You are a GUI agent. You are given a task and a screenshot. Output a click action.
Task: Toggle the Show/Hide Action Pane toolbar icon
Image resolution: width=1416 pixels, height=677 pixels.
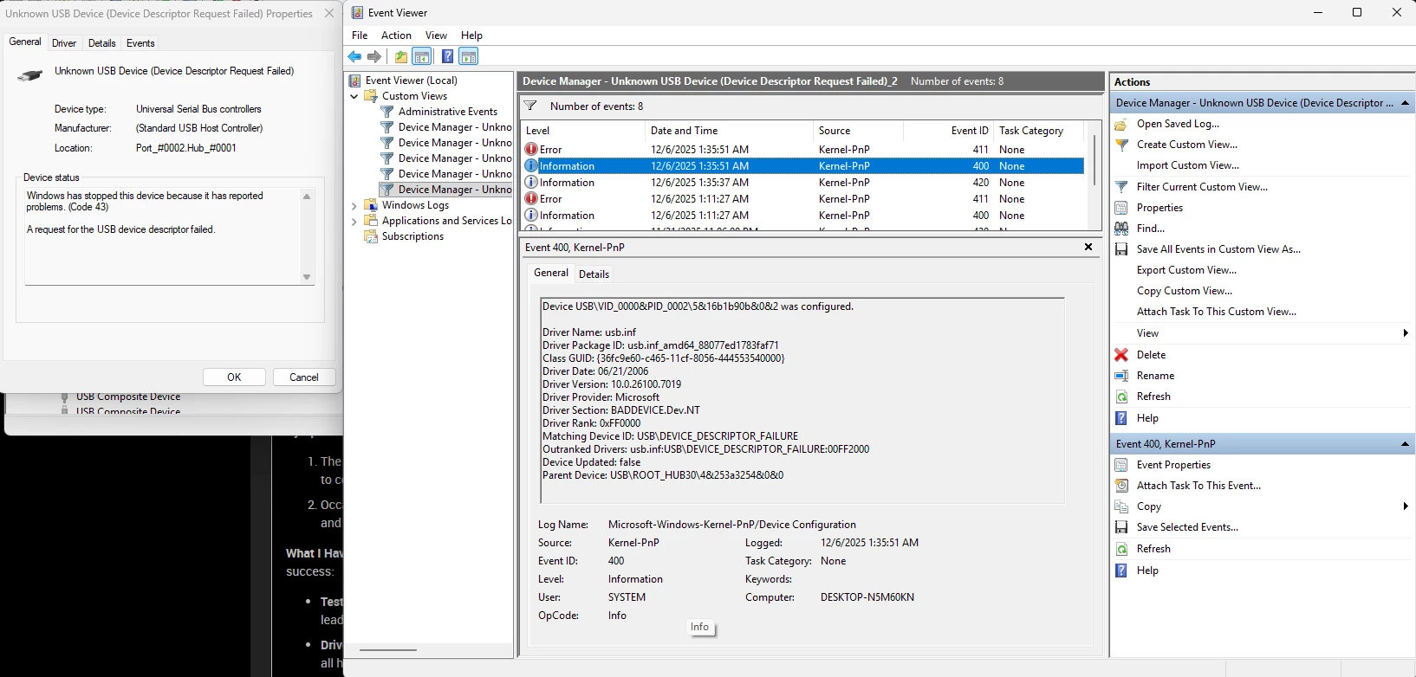point(469,57)
